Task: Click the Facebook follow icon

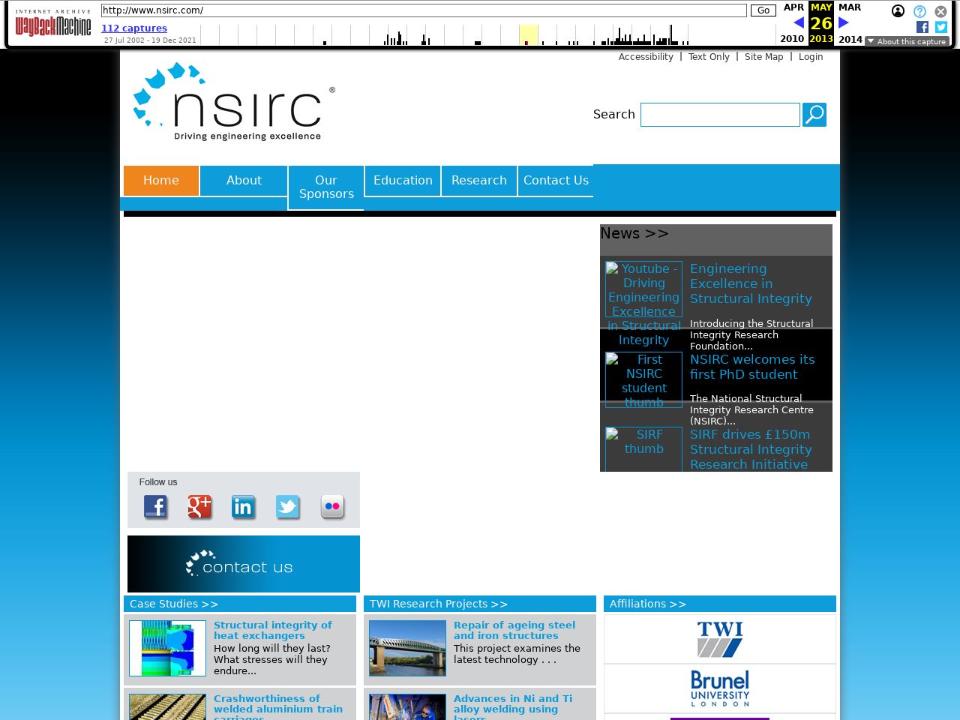Action: tap(155, 507)
